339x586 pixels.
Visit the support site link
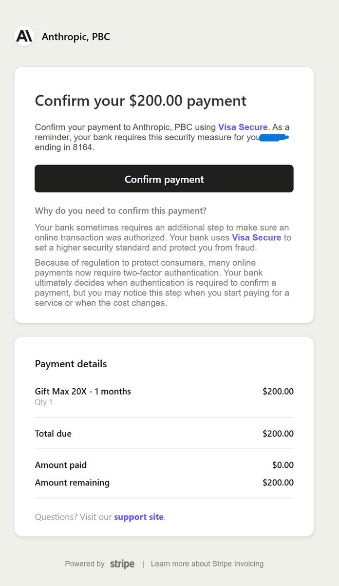(139, 517)
